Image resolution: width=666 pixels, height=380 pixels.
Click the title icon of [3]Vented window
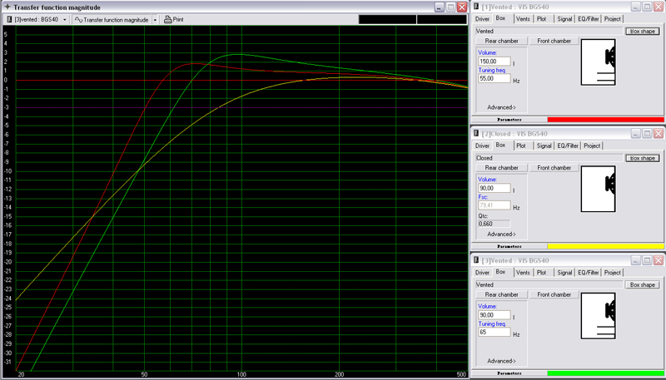pos(476,260)
